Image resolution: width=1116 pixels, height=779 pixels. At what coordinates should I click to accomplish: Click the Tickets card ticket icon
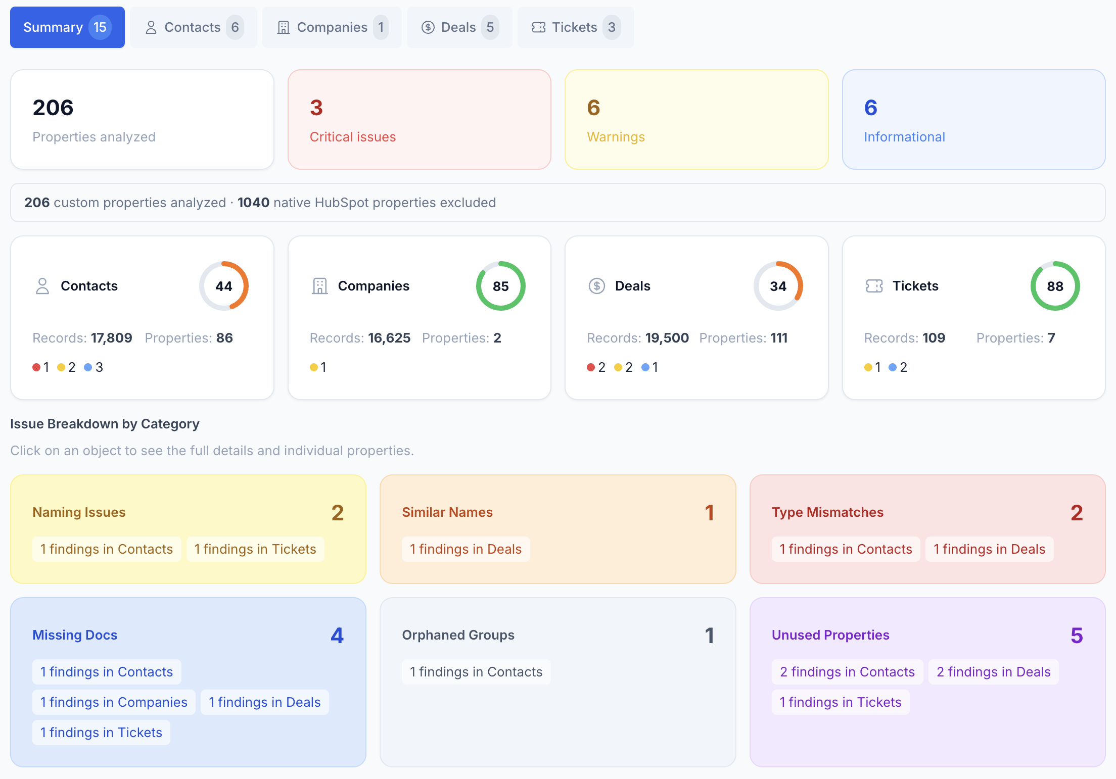click(x=874, y=286)
